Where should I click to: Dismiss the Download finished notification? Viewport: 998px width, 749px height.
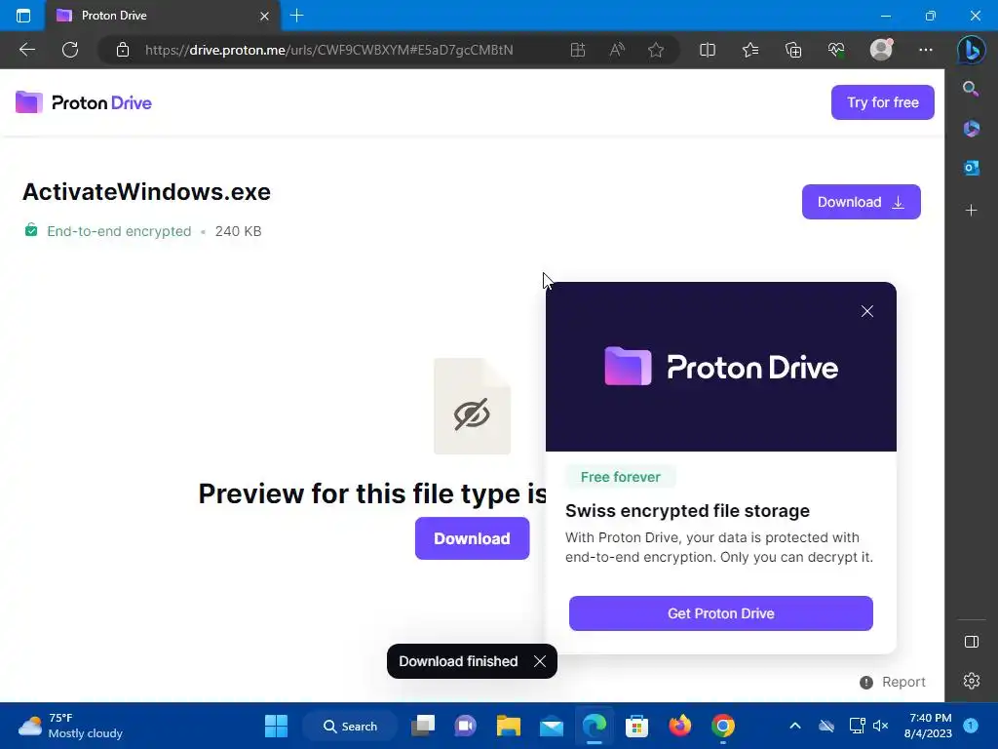coord(540,661)
